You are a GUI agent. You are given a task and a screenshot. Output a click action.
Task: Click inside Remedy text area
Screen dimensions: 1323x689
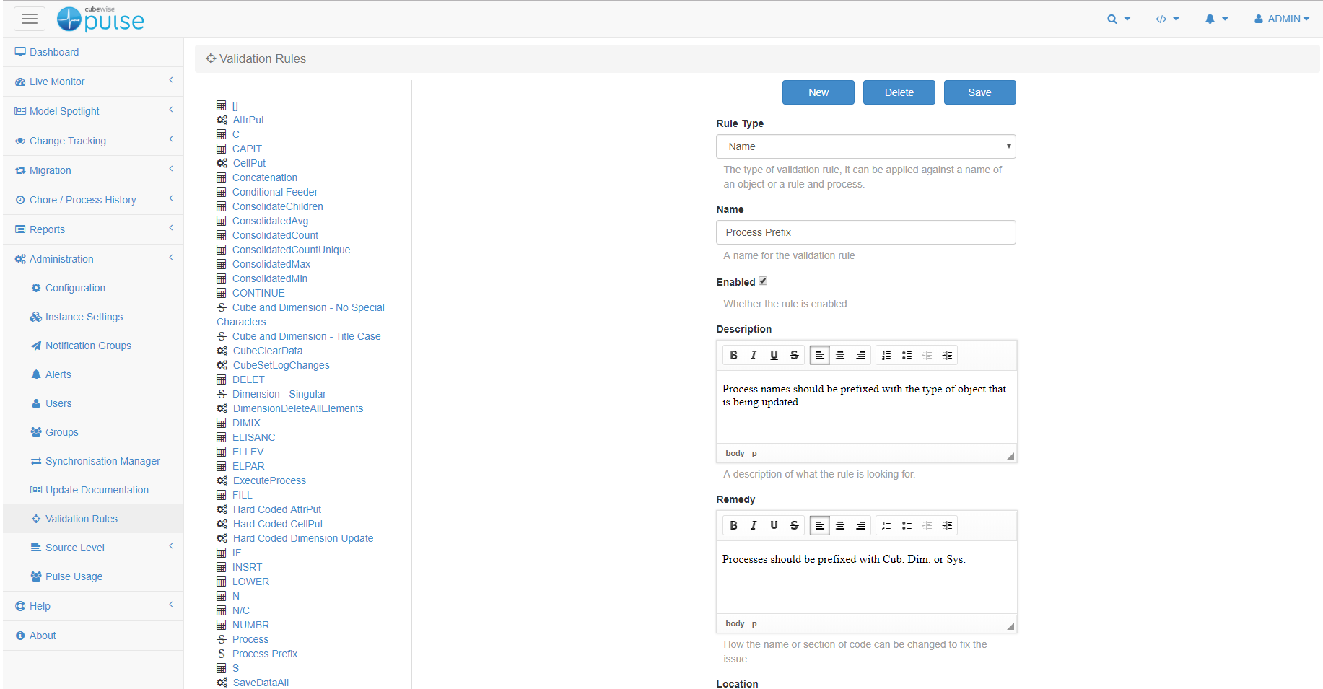click(866, 577)
